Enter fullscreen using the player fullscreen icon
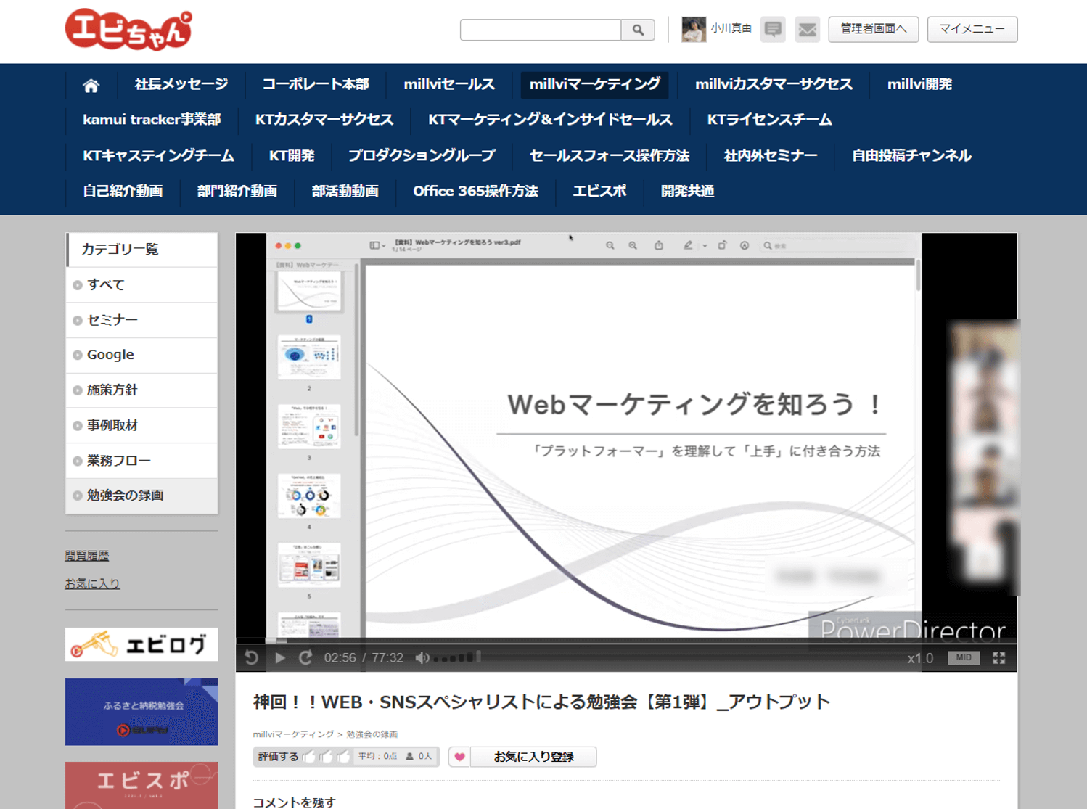 999,657
